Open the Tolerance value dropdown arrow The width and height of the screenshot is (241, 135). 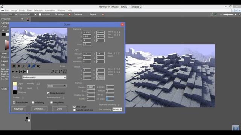point(35,15)
